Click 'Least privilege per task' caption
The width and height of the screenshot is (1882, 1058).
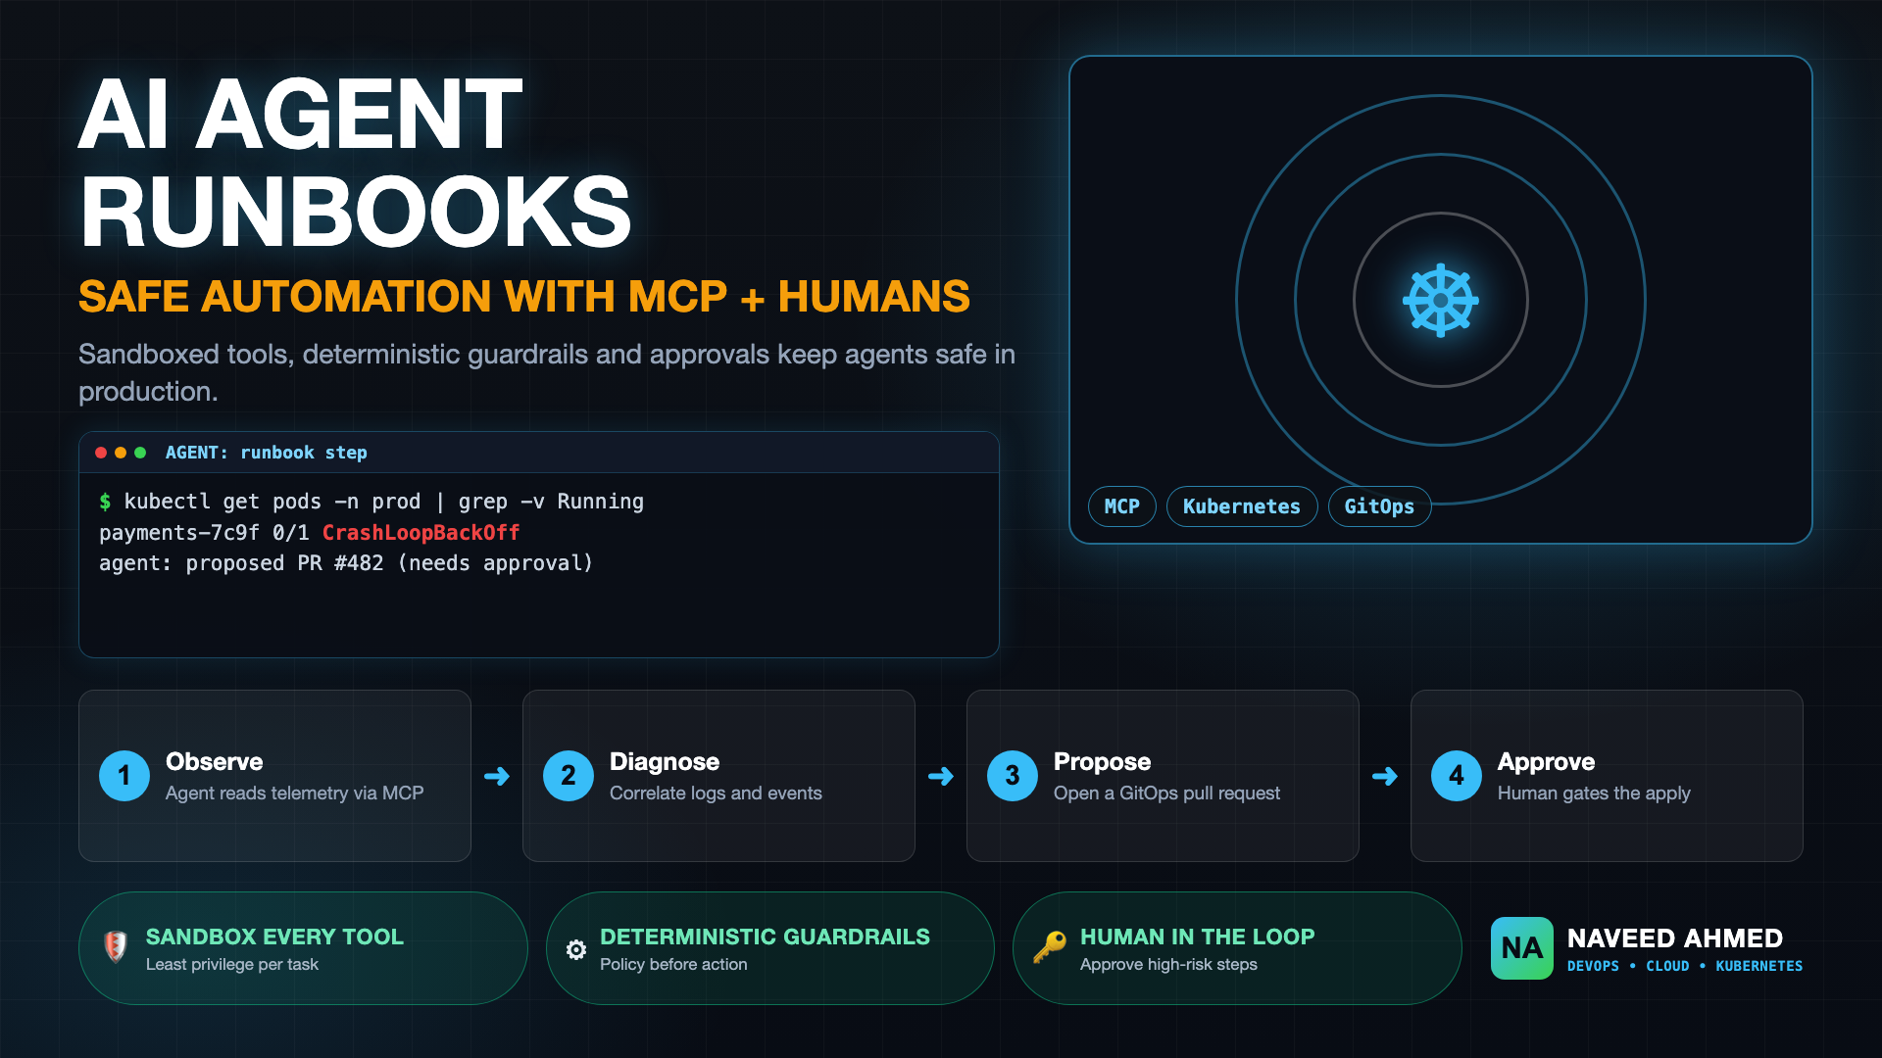[232, 965]
